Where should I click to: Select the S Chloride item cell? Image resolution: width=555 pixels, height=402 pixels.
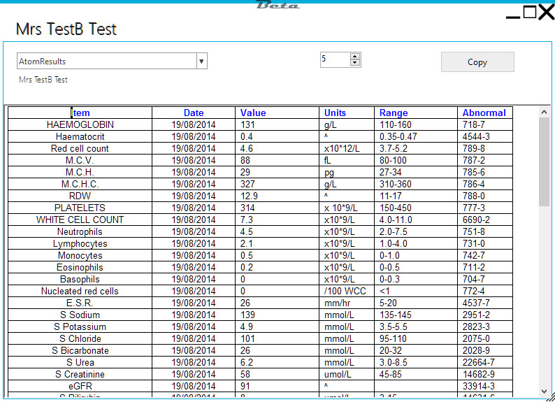click(x=80, y=338)
